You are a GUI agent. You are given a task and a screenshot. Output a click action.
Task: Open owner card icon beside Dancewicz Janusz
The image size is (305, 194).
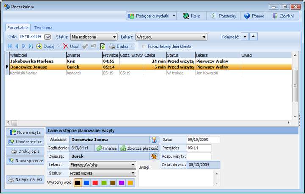(x=154, y=140)
